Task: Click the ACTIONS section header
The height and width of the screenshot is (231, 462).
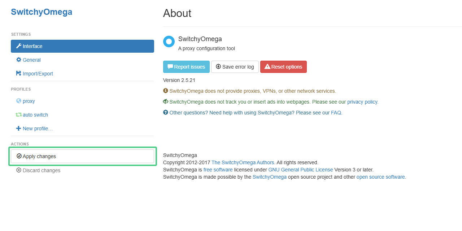Action: 20,144
